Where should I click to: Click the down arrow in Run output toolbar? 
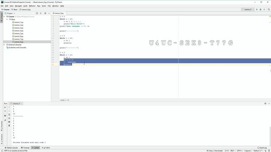9,111
